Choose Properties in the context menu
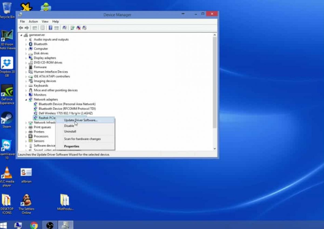 point(72,146)
